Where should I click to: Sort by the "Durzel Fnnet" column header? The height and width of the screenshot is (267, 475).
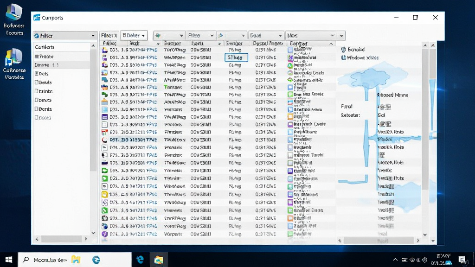pyautogui.click(x=268, y=44)
